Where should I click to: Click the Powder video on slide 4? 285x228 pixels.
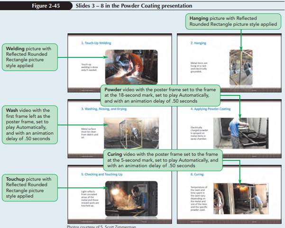point(241,133)
